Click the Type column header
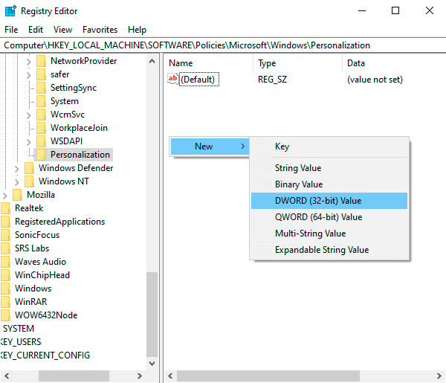446x383 pixels. (x=297, y=63)
